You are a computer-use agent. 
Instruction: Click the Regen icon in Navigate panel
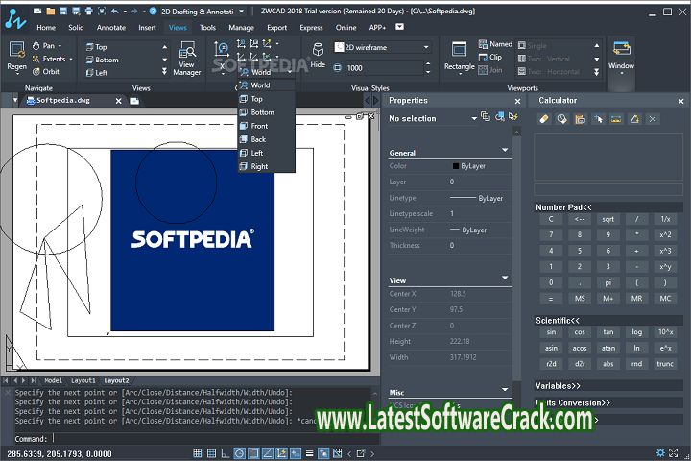pyautogui.click(x=17, y=54)
